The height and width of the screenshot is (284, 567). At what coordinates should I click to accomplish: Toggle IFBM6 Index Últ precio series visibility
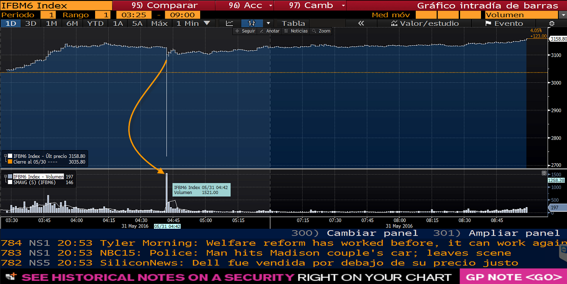point(10,156)
